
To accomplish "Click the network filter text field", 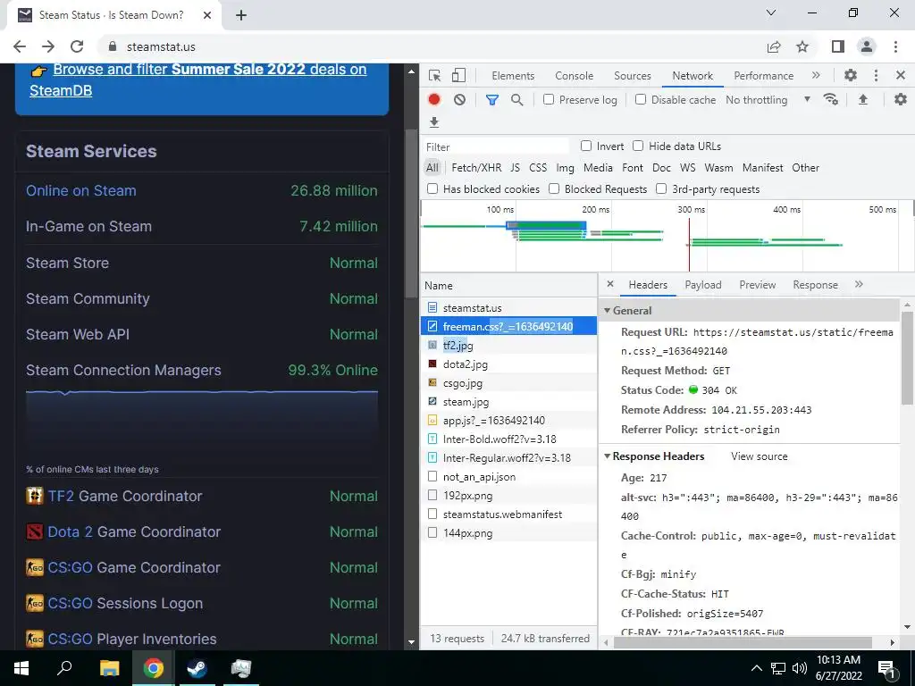I will click(x=496, y=146).
